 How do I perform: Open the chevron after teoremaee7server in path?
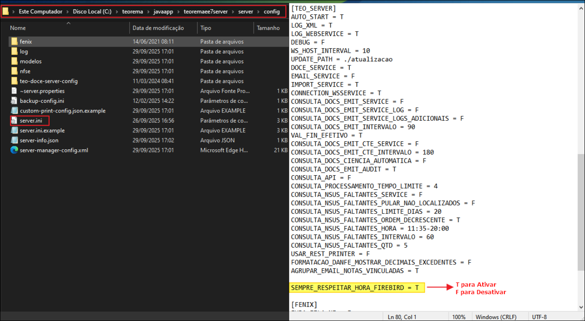233,12
